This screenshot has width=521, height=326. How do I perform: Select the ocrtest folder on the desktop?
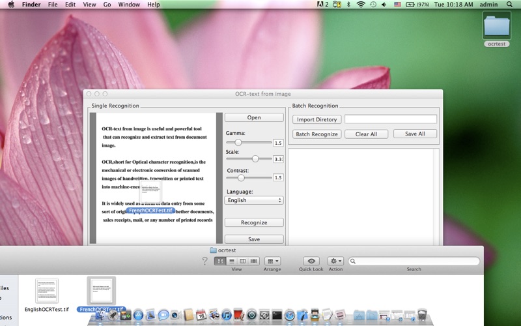497,29
